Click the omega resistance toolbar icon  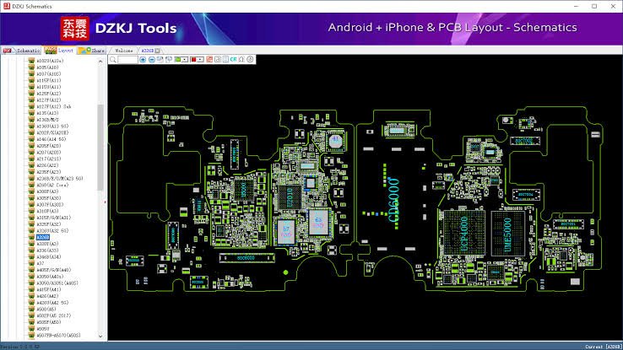point(241,60)
